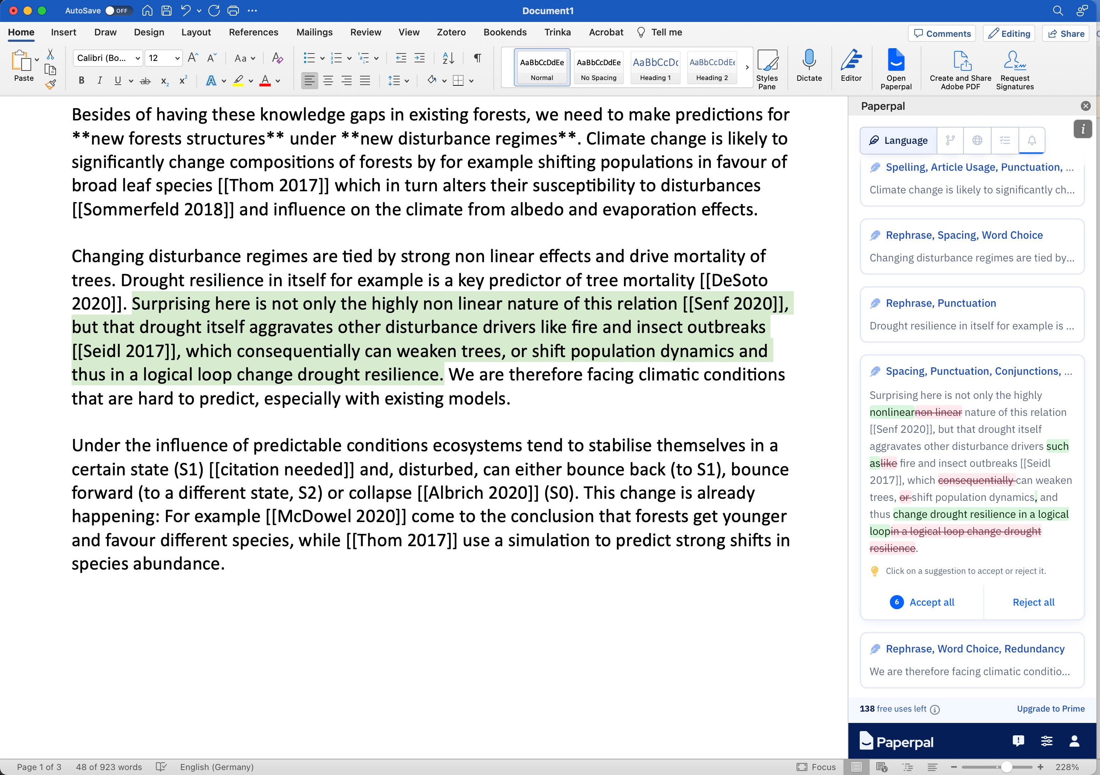This screenshot has width=1100, height=775.
Task: Switch to the Insert ribbon tab
Action: point(63,32)
